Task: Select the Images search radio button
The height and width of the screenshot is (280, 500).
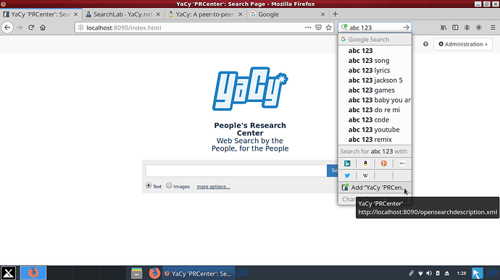Action: pyautogui.click(x=169, y=185)
